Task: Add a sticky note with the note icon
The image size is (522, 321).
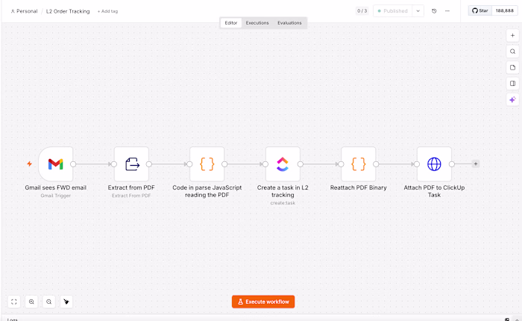Action: [x=513, y=67]
